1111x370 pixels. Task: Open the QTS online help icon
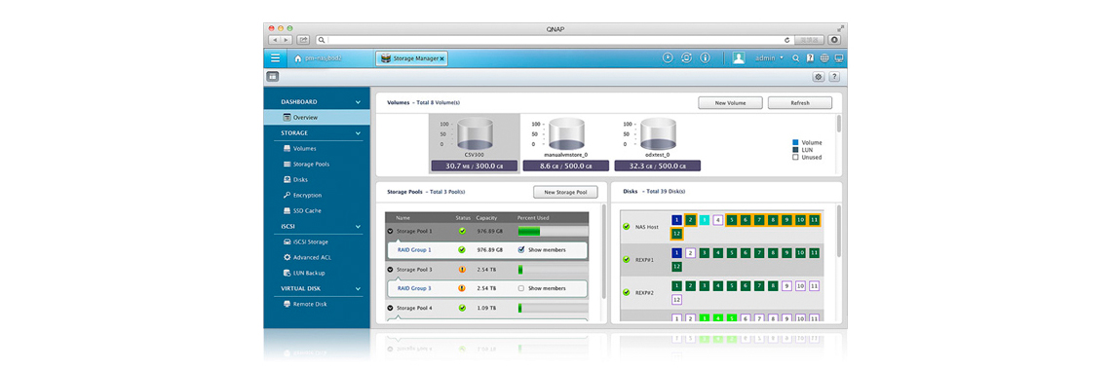(x=810, y=58)
